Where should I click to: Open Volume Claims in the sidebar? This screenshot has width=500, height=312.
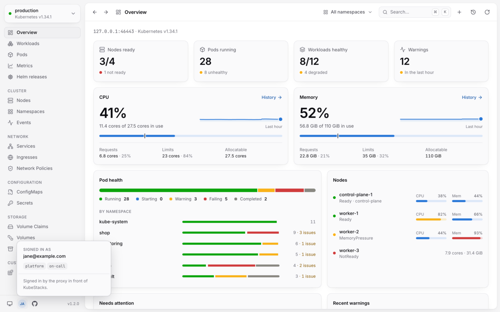pyautogui.click(x=42, y=227)
